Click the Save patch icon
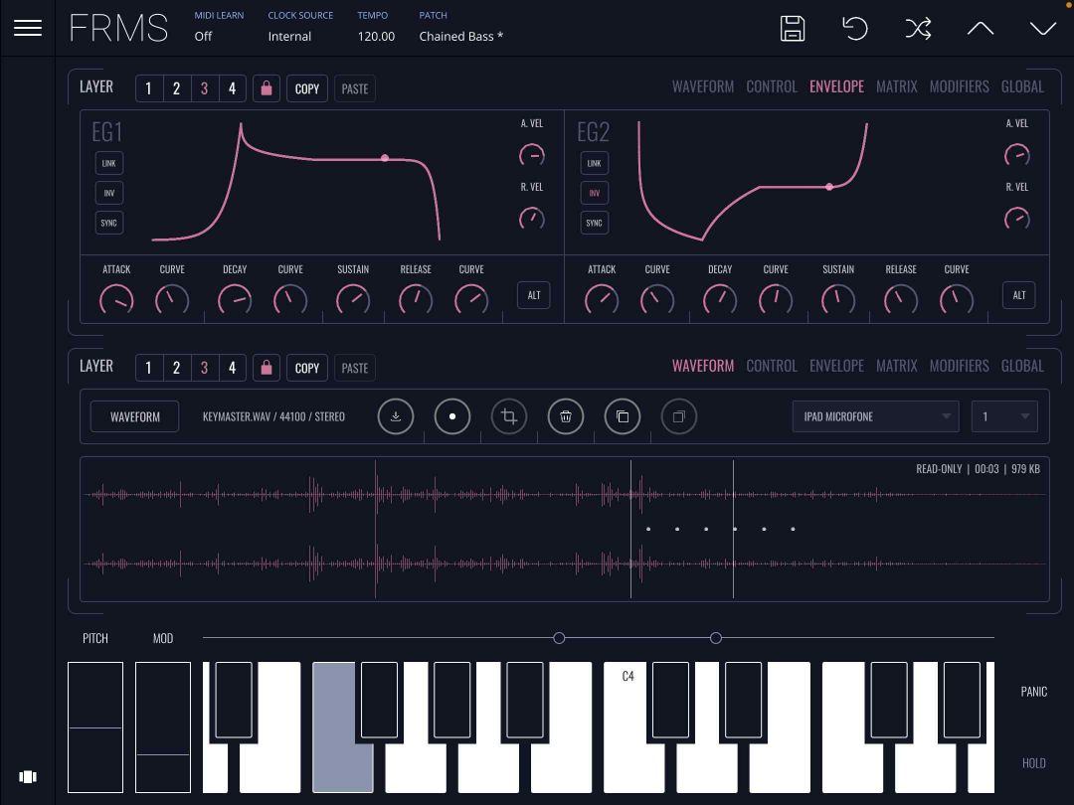Image resolution: width=1074 pixels, height=805 pixels. pyautogui.click(x=793, y=29)
